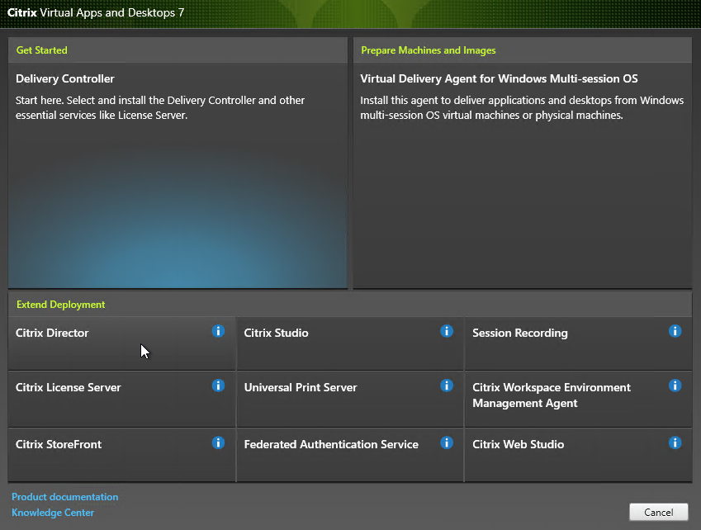Click info icon for Citrix License Server
Viewport: 701px width, 530px height.
pos(218,386)
